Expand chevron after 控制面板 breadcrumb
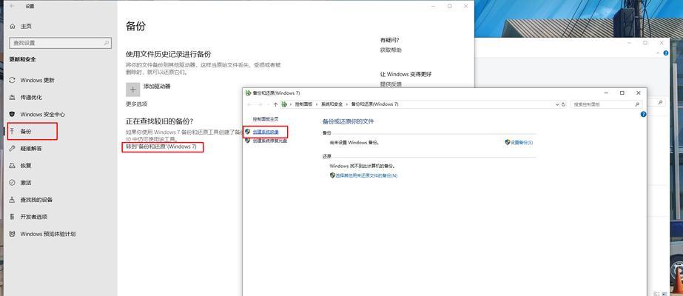 point(317,104)
